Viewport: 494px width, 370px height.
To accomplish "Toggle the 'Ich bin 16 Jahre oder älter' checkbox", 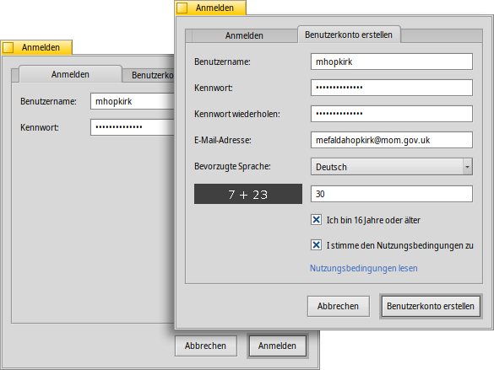I will tap(316, 220).
